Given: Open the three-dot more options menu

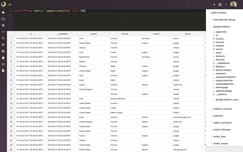Looking at the screenshot, I should (226, 5).
